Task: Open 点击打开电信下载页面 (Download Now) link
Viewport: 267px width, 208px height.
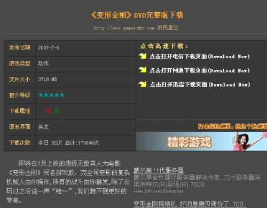Action: click(200, 57)
